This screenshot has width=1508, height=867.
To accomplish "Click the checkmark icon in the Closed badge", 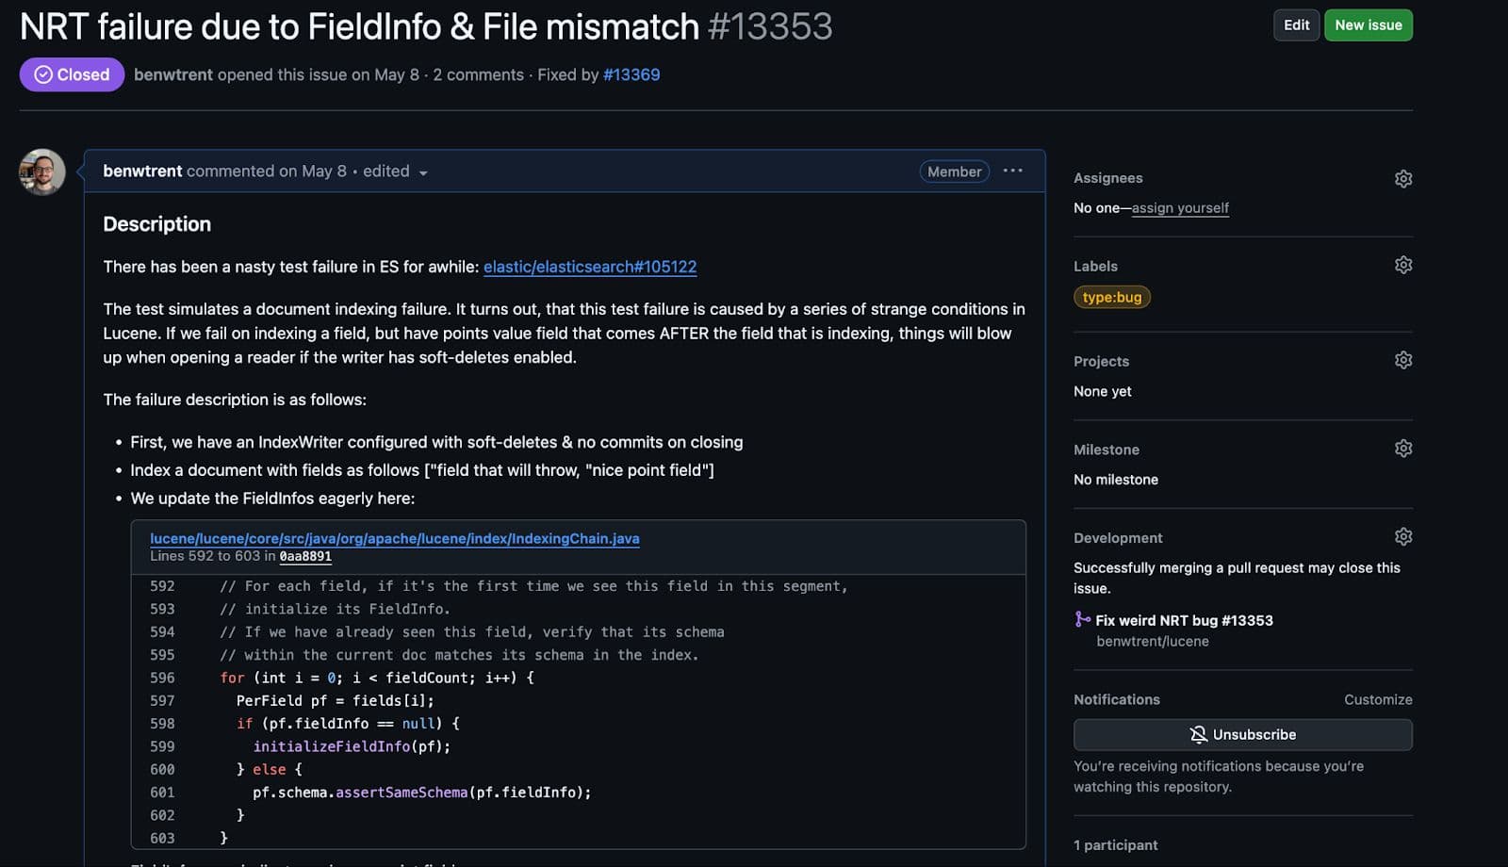I will pyautogui.click(x=41, y=74).
